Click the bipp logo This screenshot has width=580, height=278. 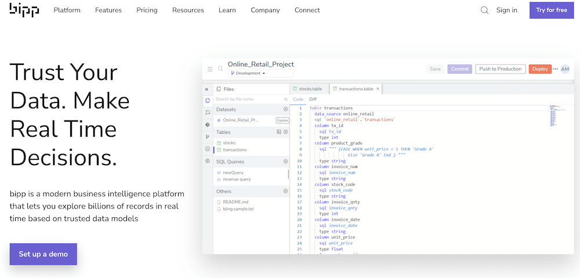tap(24, 10)
